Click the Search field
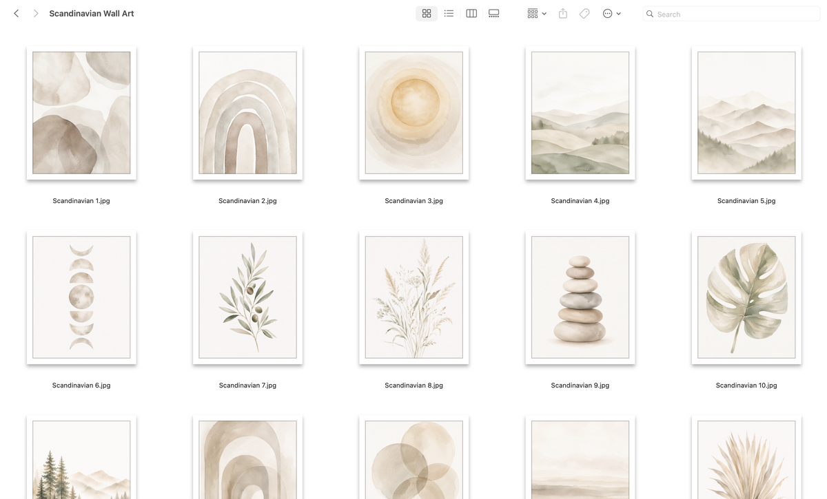 click(731, 14)
